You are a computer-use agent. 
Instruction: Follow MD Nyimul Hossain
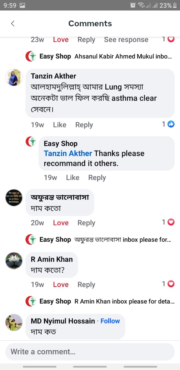[110, 321]
